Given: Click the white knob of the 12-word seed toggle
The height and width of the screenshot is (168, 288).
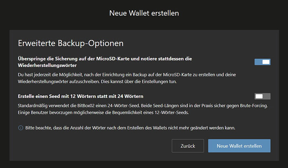Looking at the screenshot, I should (259, 96).
